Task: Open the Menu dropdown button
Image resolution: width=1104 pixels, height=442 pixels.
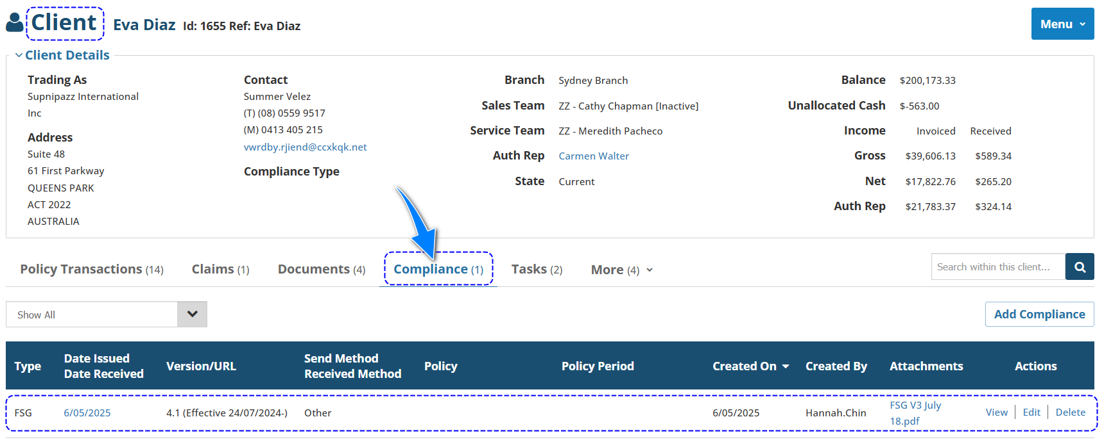Action: tap(1062, 24)
